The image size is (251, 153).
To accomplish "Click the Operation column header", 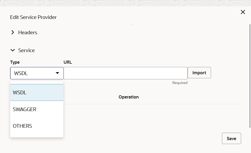I will [x=129, y=97].
